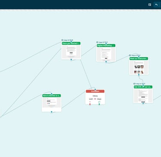Click the red 'no' output dot of Condition
Screen dimensions: 161x157
(90, 104)
